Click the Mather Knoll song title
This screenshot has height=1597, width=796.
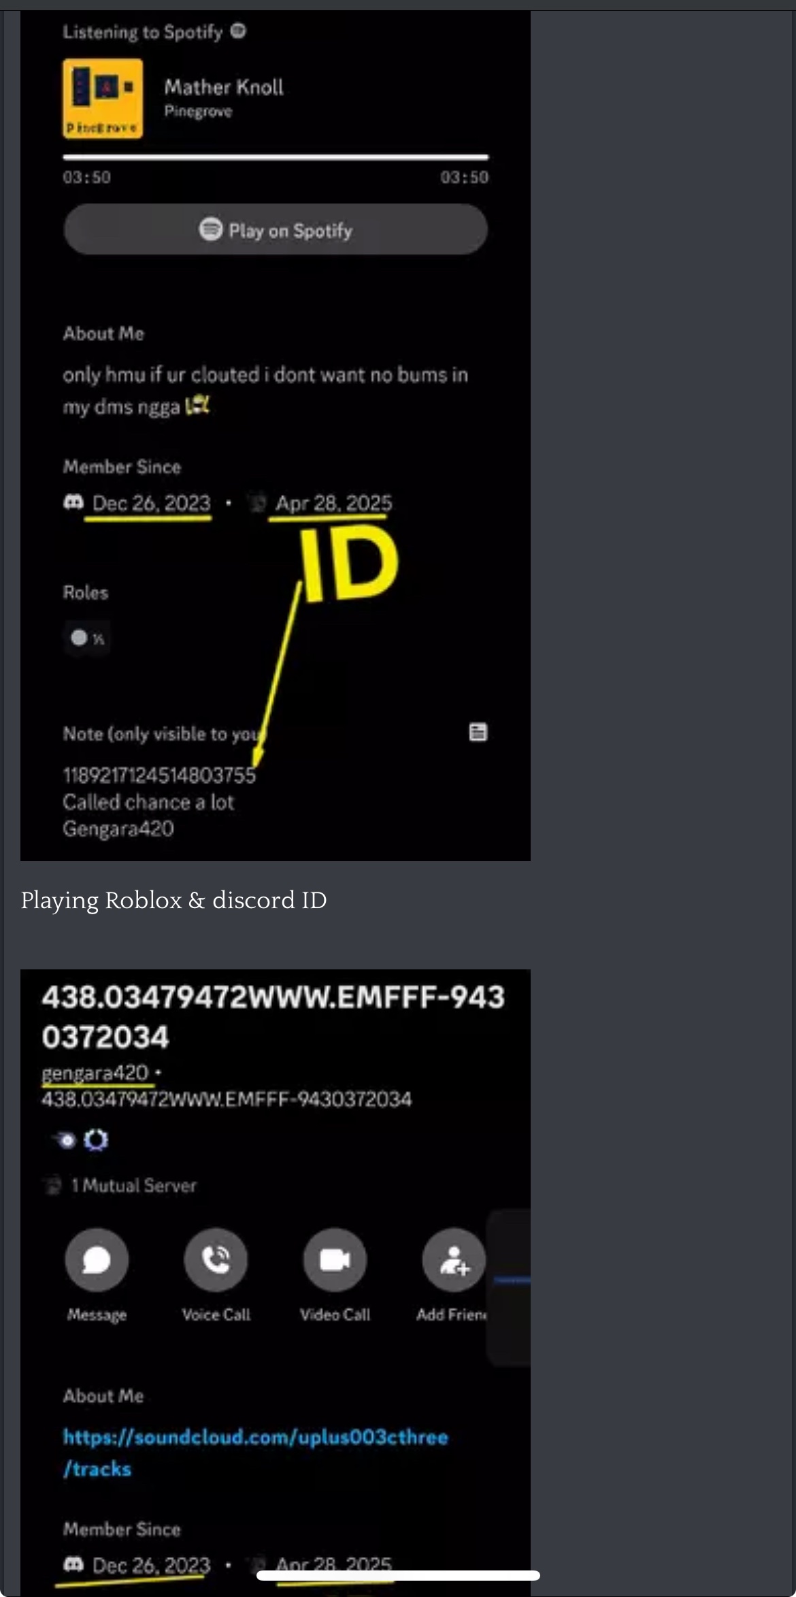pyautogui.click(x=224, y=87)
